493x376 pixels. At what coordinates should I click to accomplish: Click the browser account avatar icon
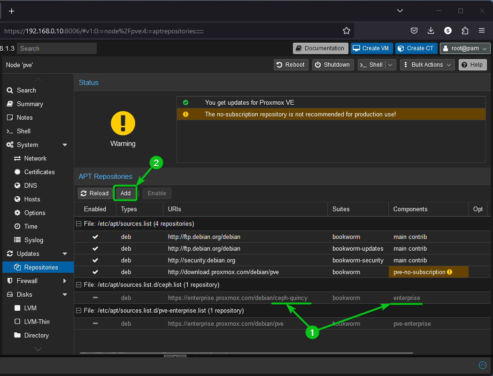click(x=448, y=31)
